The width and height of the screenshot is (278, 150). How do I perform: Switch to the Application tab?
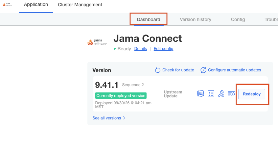point(36,4)
